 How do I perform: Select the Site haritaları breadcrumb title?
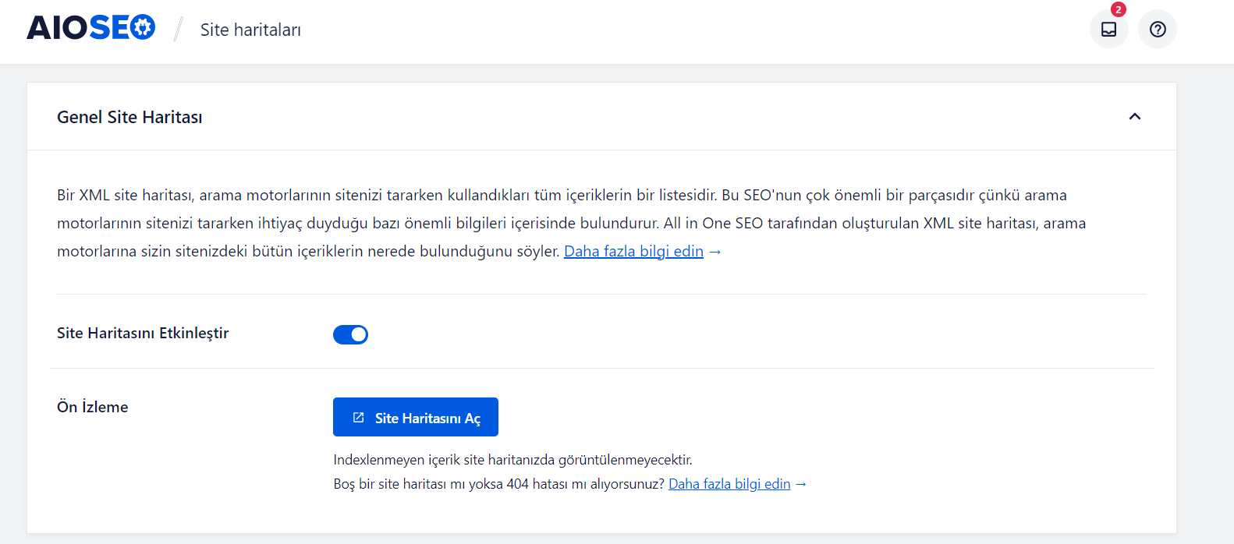click(250, 30)
